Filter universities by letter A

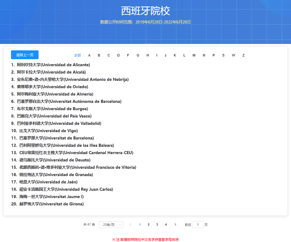(89, 55)
